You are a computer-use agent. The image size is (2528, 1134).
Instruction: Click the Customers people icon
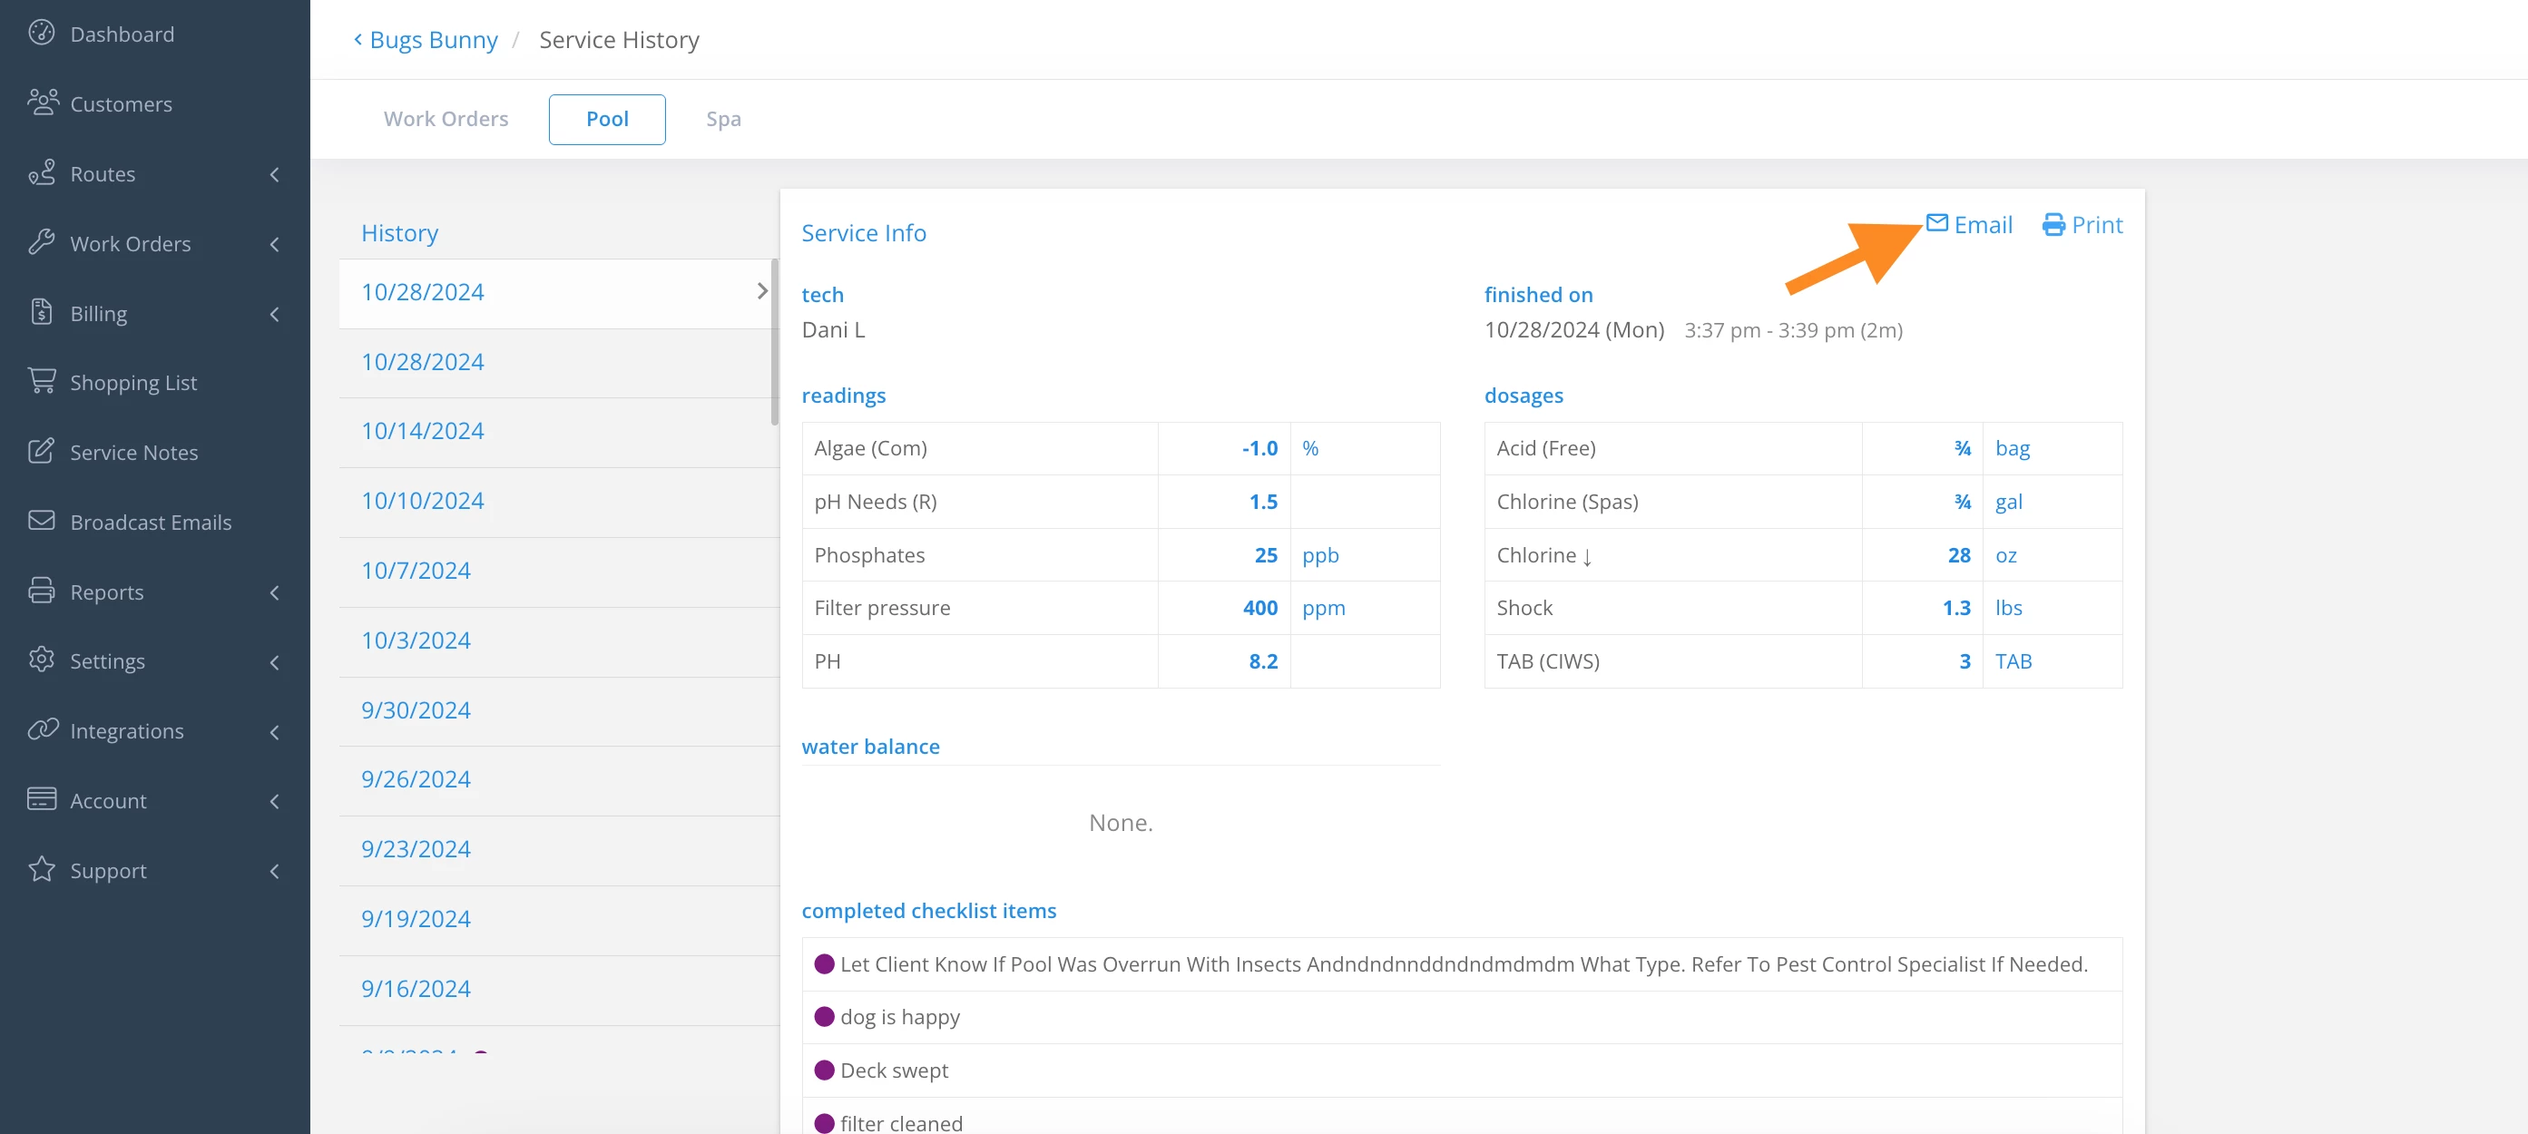pos(43,102)
